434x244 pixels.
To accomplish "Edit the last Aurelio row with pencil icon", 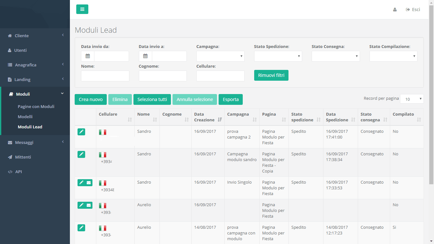I will pos(81,228).
